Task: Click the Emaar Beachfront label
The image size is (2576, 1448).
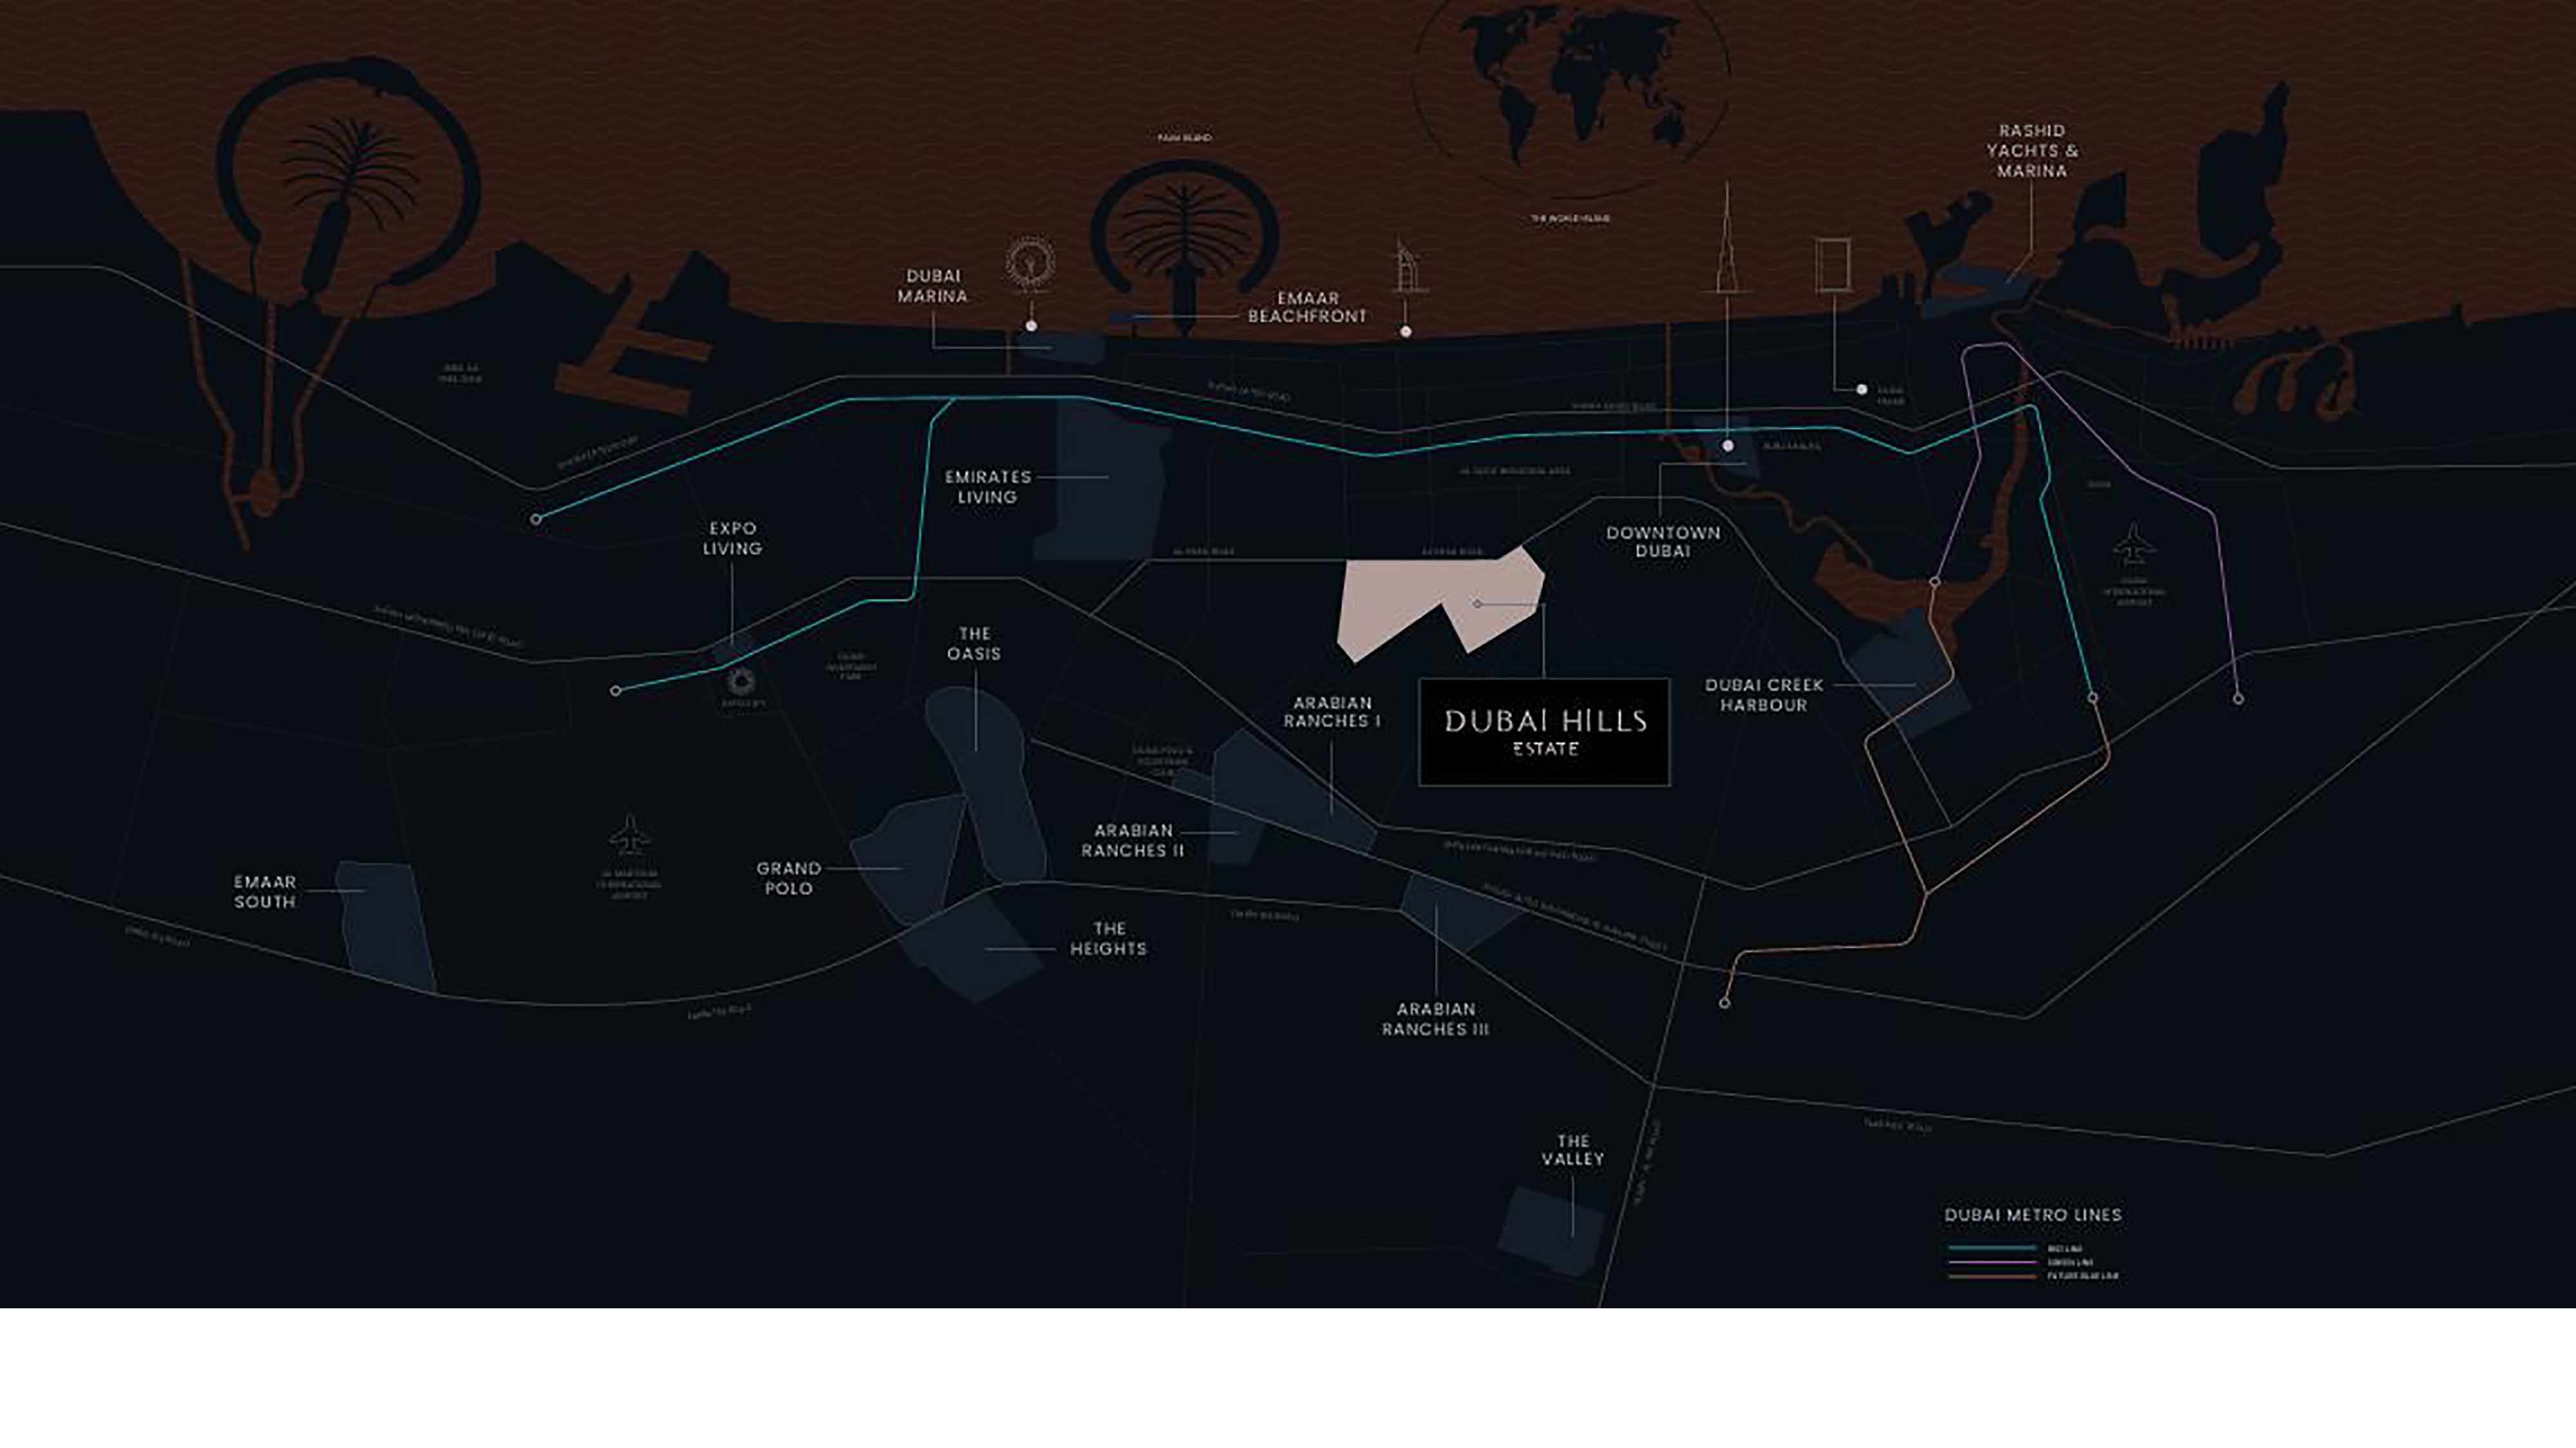Action: (x=1307, y=307)
